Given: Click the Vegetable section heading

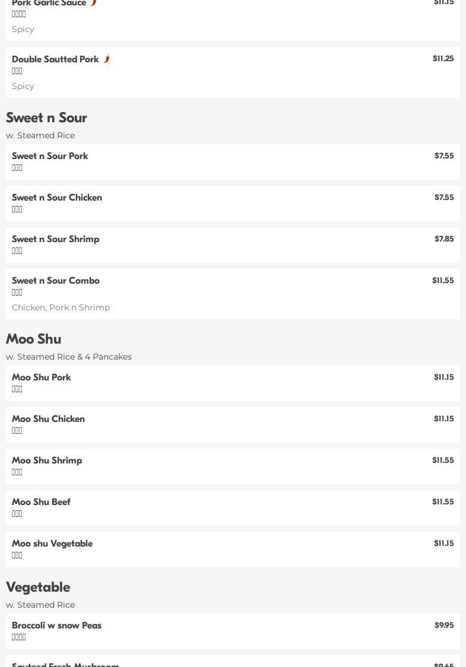Looking at the screenshot, I should (x=38, y=587).
